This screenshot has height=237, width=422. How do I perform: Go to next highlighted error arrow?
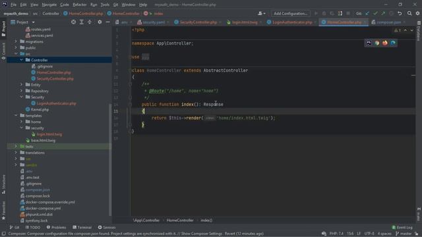[x=411, y=30]
